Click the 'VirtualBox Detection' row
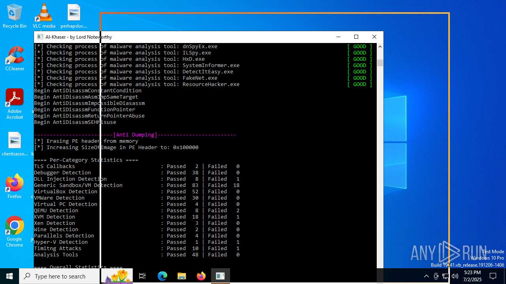 (x=137, y=192)
